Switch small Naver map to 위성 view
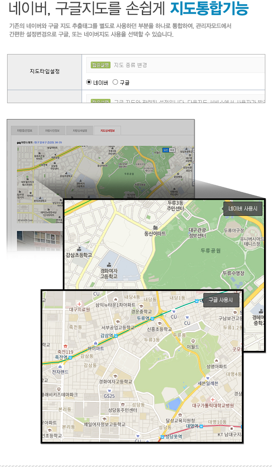This screenshot has width=272, height=467. point(172,150)
